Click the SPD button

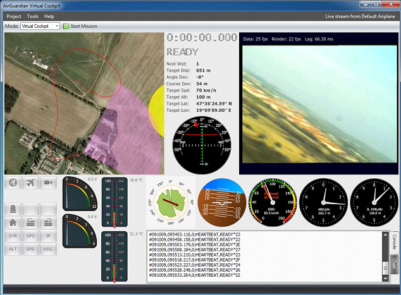click(30, 249)
